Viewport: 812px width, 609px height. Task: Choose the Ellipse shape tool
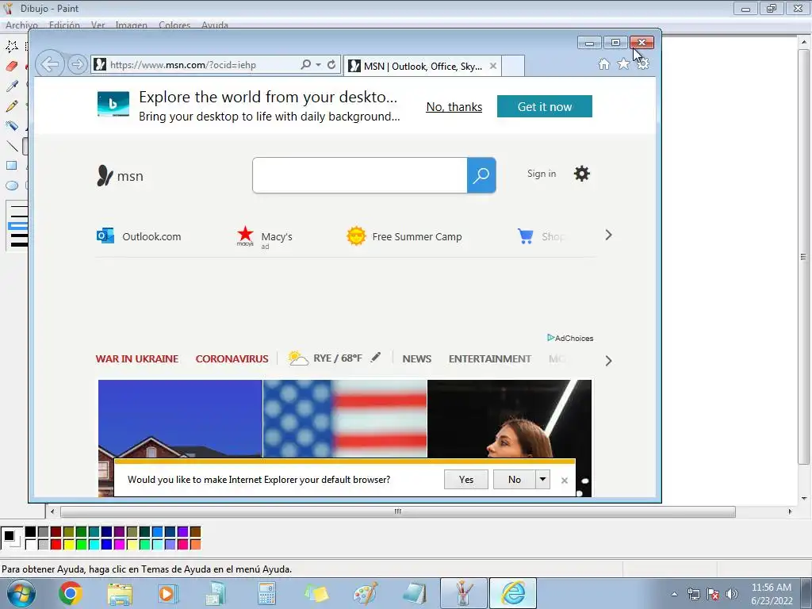[11, 186]
